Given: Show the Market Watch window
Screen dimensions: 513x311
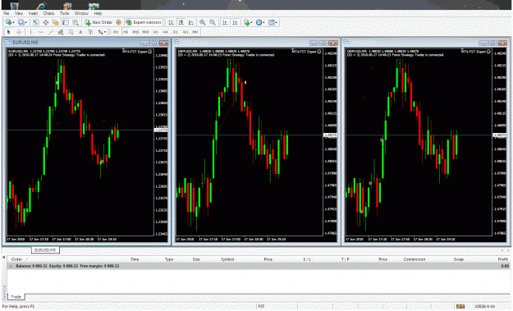Looking at the screenshot, I should coord(35,22).
